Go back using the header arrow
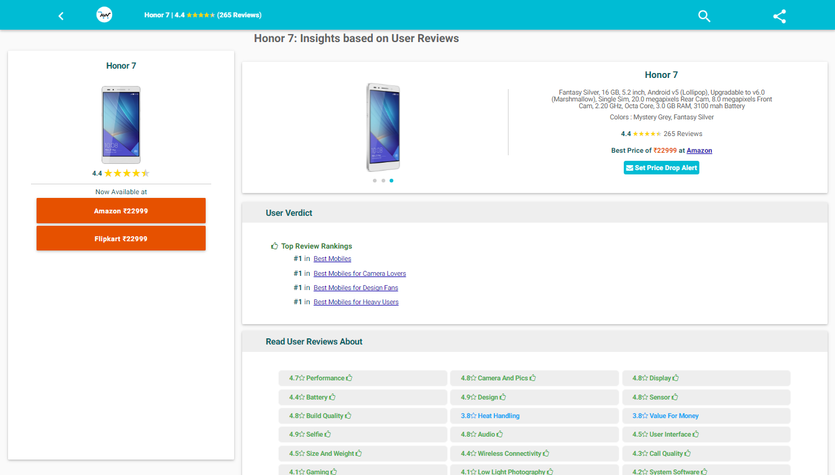The image size is (835, 475). pos(61,15)
